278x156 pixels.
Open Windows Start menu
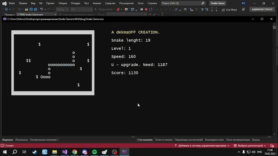click(x=5, y=152)
